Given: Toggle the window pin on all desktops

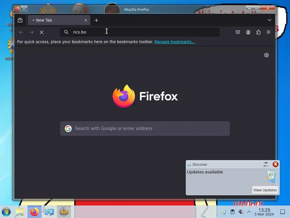Looking at the screenshot, I should pos(24,8).
